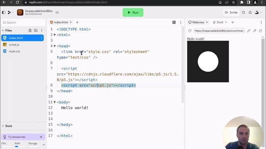Image resolution: width=266 pixels, height=149 pixels.
Task: Toggle the Replit sidebar panel
Action: click(x=4, y=12)
